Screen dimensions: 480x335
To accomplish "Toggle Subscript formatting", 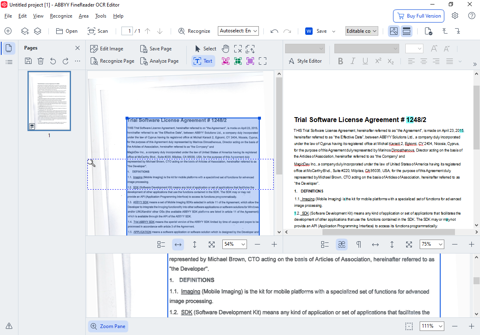I will pyautogui.click(x=391, y=61).
